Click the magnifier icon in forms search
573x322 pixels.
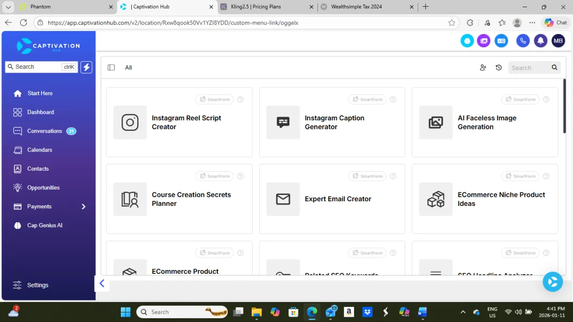[554, 68]
